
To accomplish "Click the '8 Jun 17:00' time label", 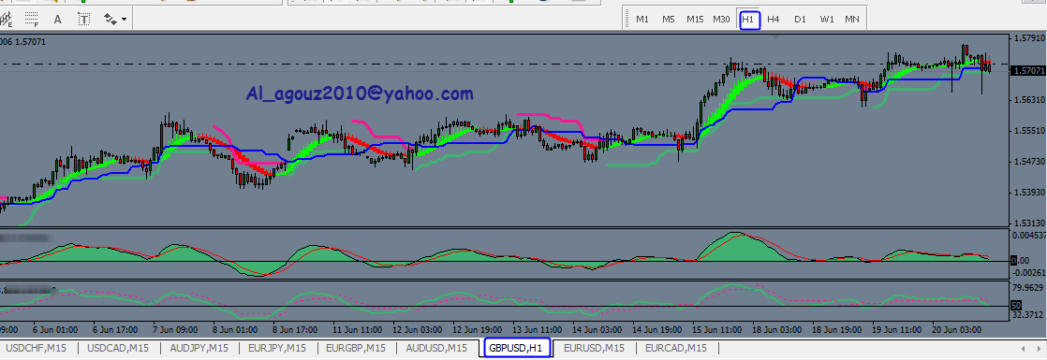I will 294,330.
